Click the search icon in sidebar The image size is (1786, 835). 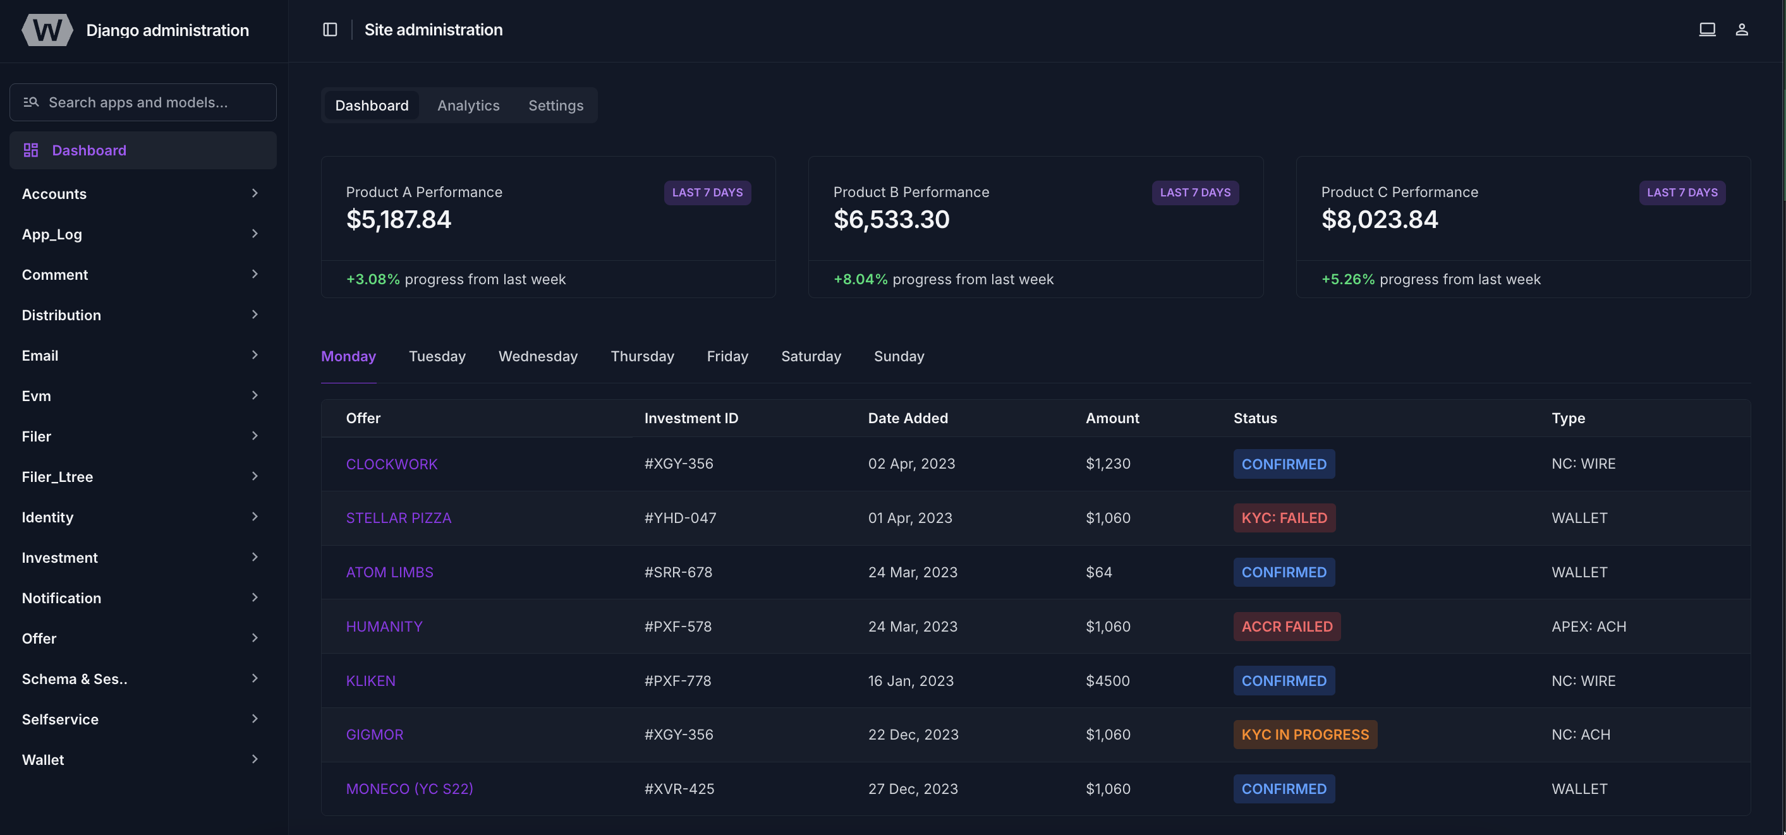coord(30,102)
